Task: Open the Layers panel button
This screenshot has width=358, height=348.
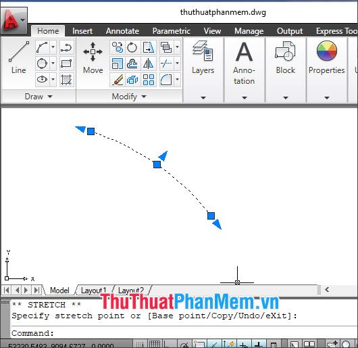Action: coord(203,57)
